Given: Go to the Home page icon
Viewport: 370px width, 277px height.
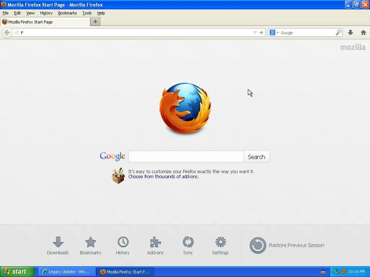Looking at the screenshot, I should tap(363, 32).
